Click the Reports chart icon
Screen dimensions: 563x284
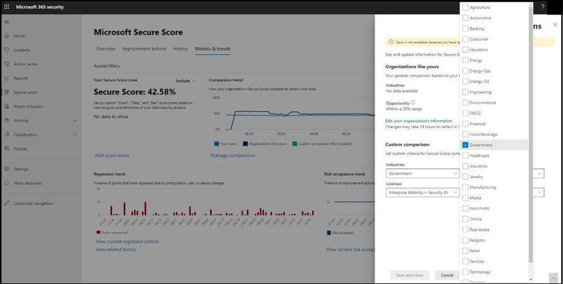click(x=6, y=78)
